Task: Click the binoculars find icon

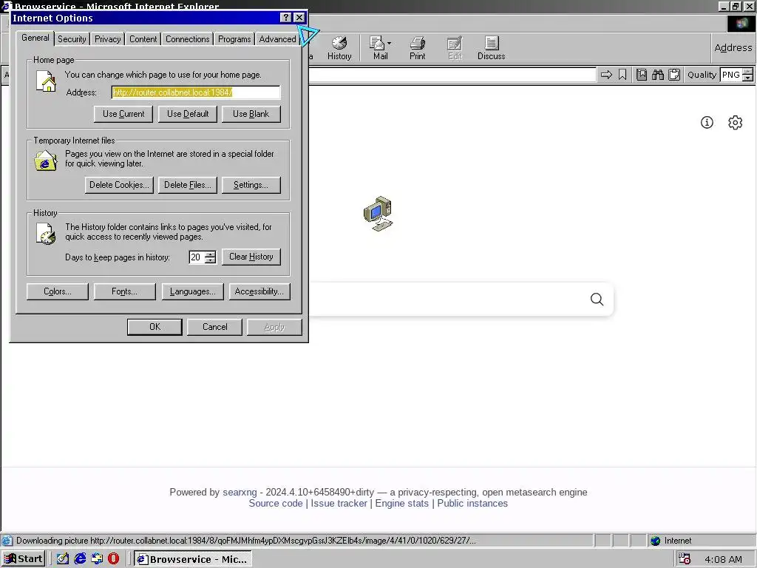Action: click(657, 75)
